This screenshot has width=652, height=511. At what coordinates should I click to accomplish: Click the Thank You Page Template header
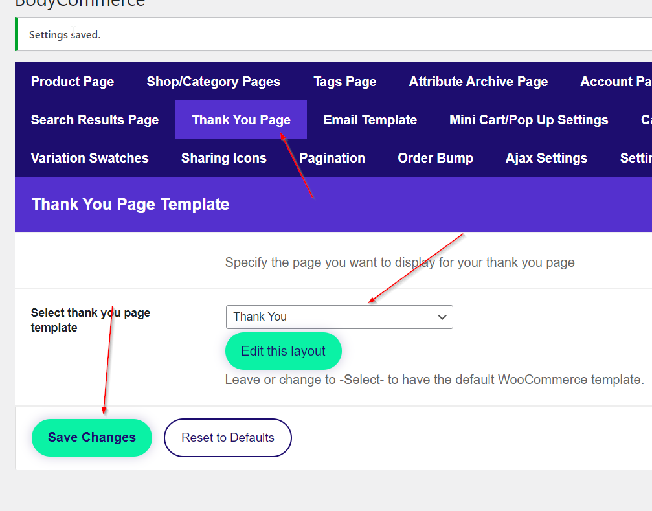pos(130,205)
